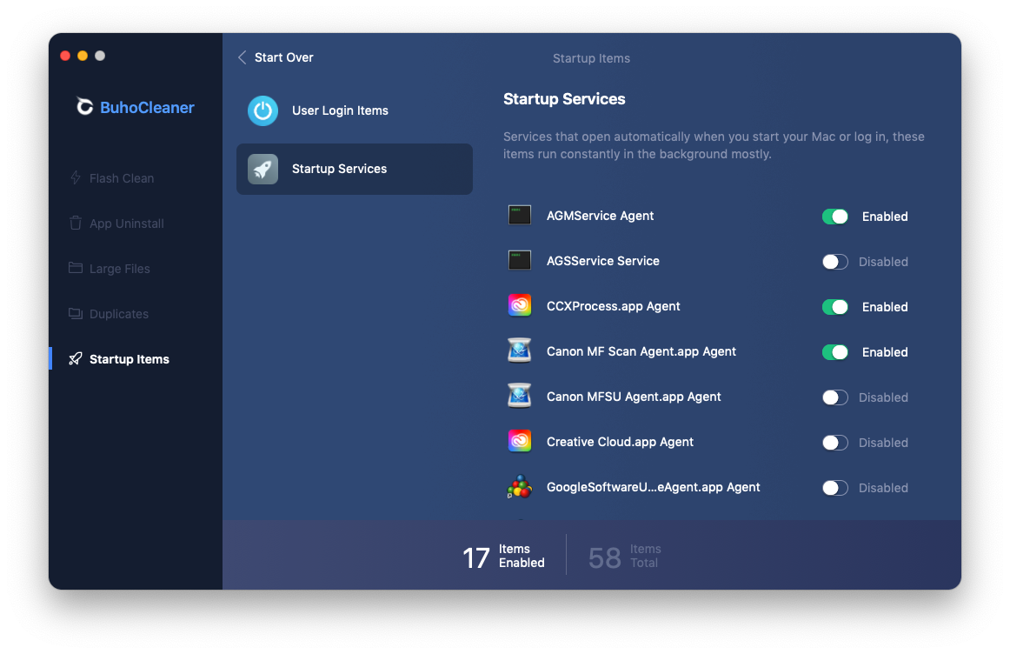Viewport: 1010px width, 654px height.
Task: Click the Enabled label beside CCXProcess.app Agent
Action: tap(884, 307)
